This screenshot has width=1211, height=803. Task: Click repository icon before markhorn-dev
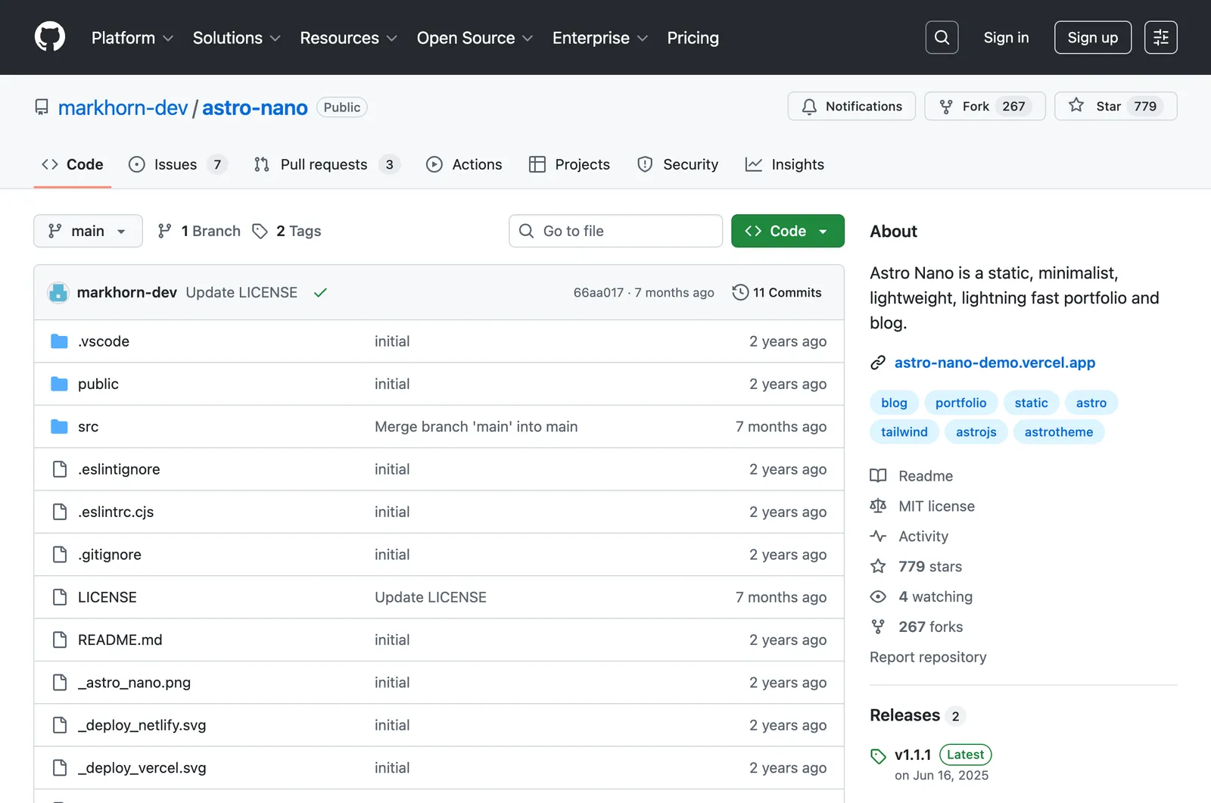[42, 107]
